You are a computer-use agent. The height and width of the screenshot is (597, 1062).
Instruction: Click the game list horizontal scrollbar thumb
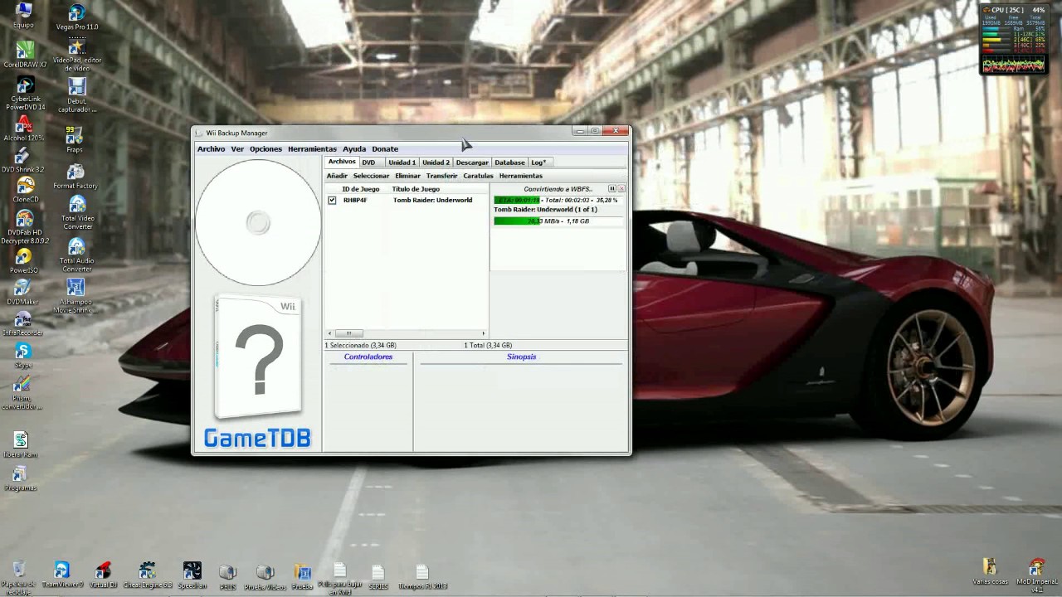(x=348, y=333)
